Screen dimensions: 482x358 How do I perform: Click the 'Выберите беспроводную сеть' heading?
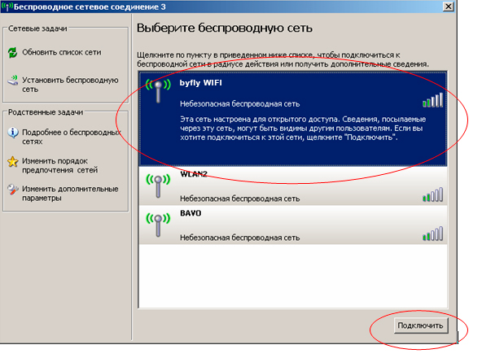click(225, 28)
